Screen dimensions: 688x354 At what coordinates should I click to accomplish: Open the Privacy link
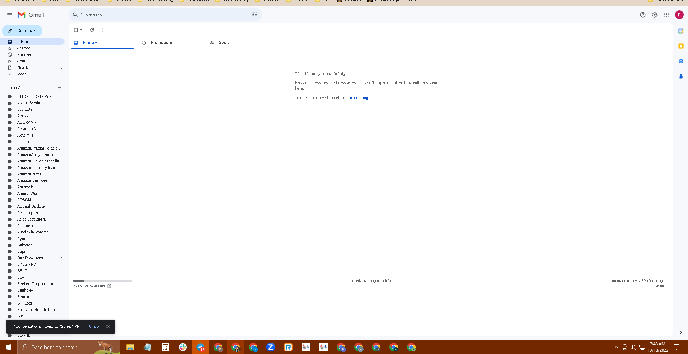click(x=361, y=281)
